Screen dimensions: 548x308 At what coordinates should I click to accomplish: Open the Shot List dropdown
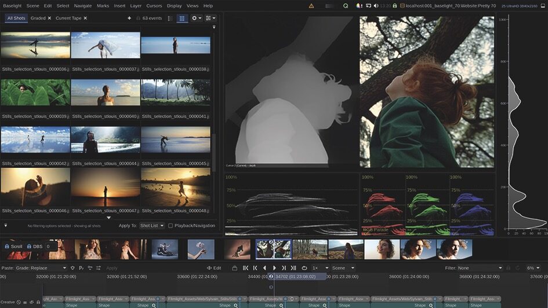[x=152, y=226]
